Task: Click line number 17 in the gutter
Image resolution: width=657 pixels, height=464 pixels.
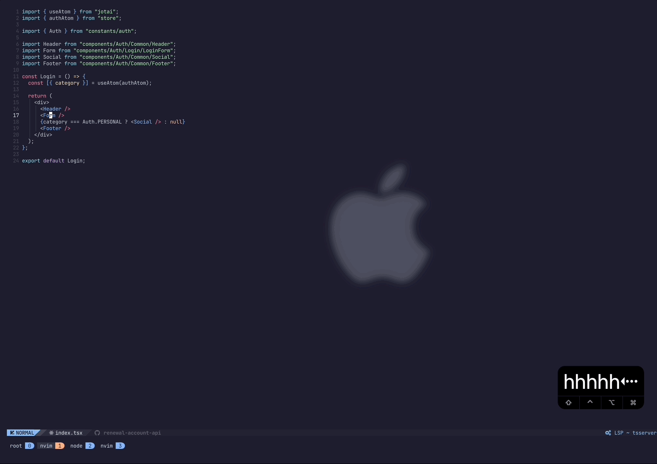Action: tap(16, 115)
